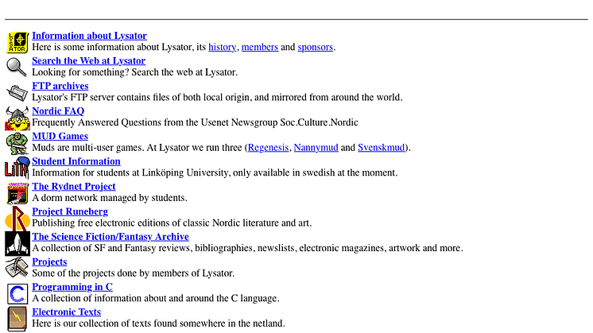The image size is (593, 333).
Task: Open the Programming in C link
Action: click(x=72, y=287)
